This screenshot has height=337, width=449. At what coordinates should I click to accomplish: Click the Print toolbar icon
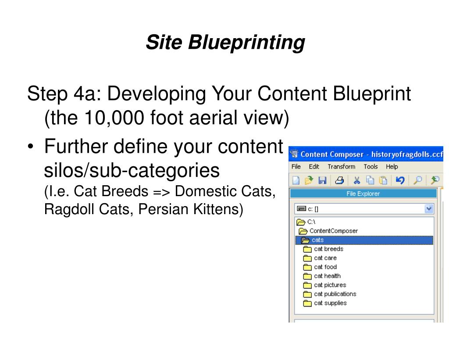pos(339,180)
